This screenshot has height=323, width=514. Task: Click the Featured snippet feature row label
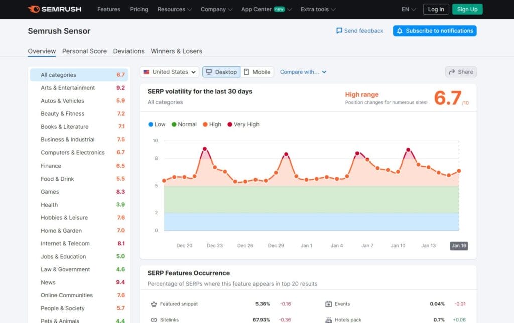pyautogui.click(x=179, y=304)
